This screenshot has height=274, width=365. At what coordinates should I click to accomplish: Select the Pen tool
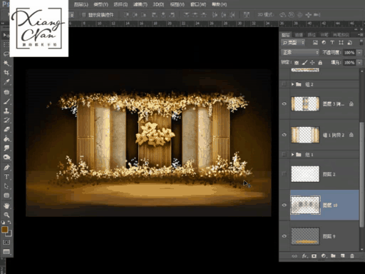[6, 167]
